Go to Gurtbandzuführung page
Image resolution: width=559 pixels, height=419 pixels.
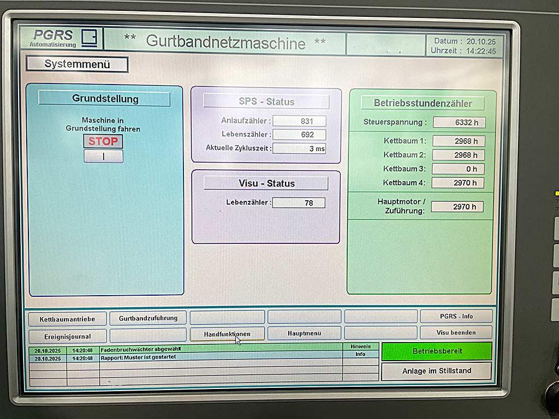[148, 318]
